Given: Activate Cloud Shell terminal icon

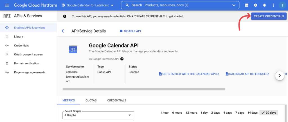Looking at the screenshot, I should coord(246,5).
